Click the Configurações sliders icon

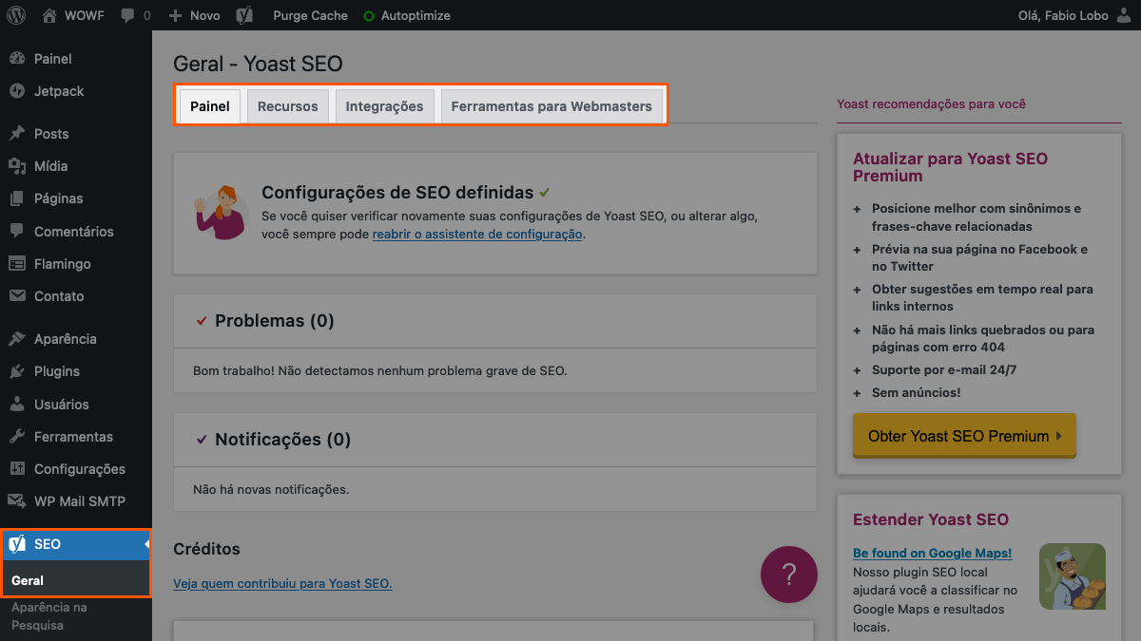pyautogui.click(x=16, y=469)
